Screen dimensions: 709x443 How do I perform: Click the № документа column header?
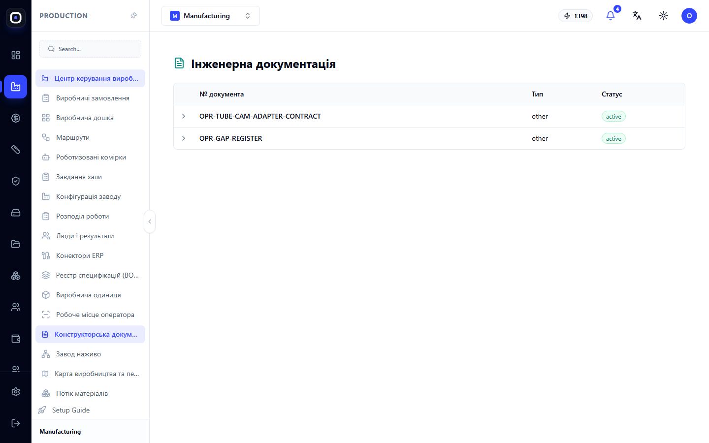[222, 94]
